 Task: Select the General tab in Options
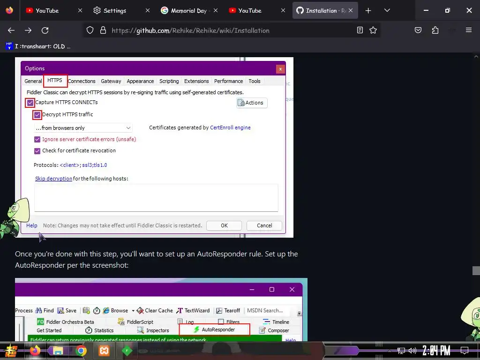point(33,81)
